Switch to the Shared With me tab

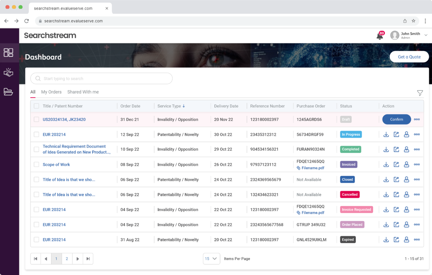[83, 92]
